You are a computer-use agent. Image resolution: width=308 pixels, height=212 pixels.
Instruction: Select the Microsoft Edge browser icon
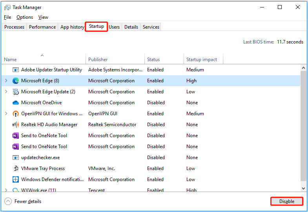tap(16, 81)
